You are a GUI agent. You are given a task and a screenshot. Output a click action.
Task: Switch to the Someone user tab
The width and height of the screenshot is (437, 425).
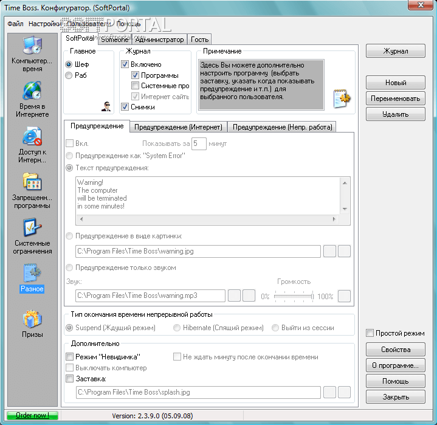pos(114,40)
